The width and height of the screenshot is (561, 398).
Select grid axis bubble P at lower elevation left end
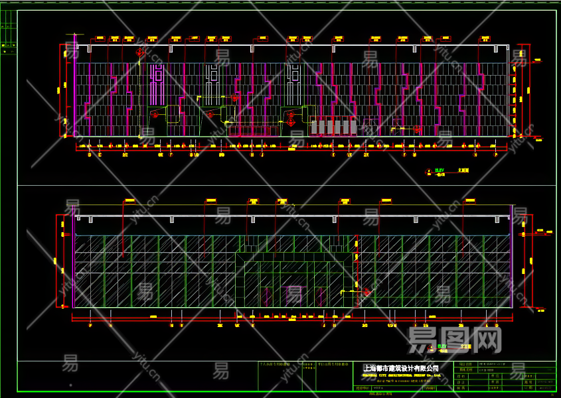point(91,326)
